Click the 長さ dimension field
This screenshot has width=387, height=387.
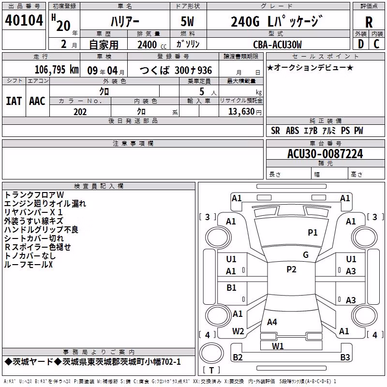288,174
